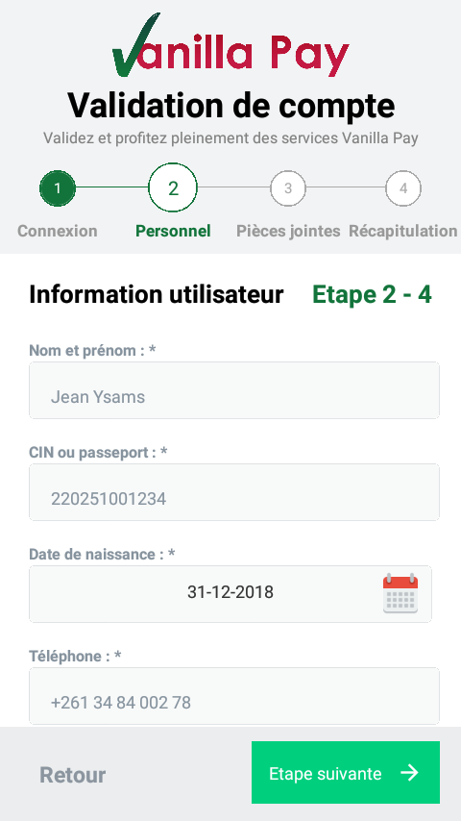Click the Vanilla Pay logo
This screenshot has width=461, height=821.
pyautogui.click(x=230, y=45)
